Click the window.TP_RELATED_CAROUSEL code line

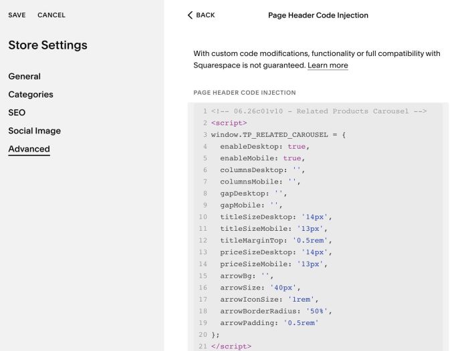(278, 135)
